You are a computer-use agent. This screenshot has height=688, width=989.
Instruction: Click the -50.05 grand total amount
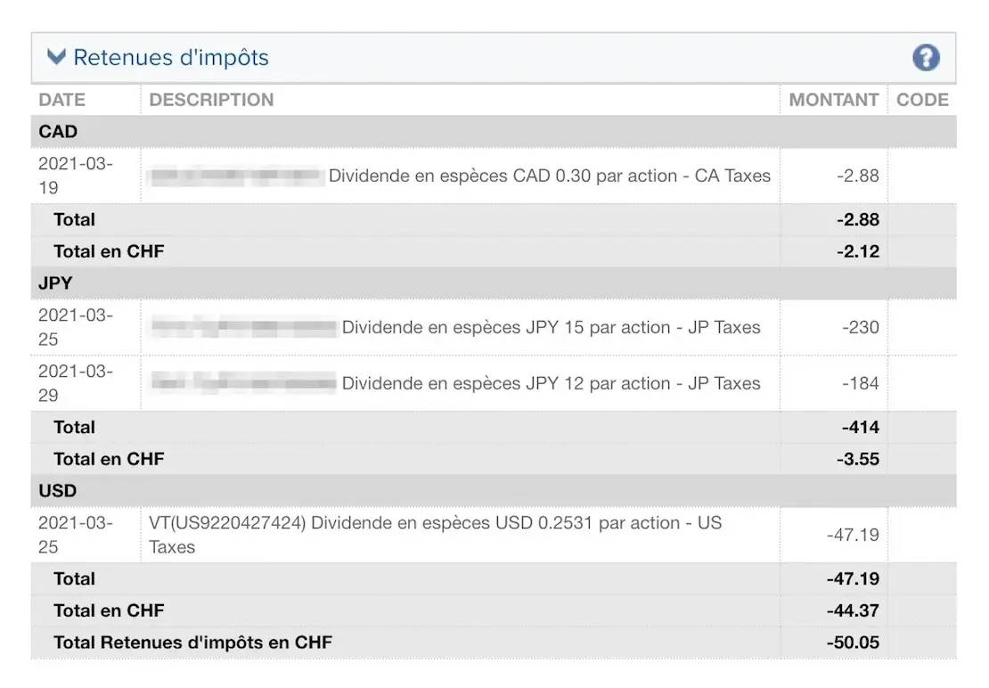(853, 642)
